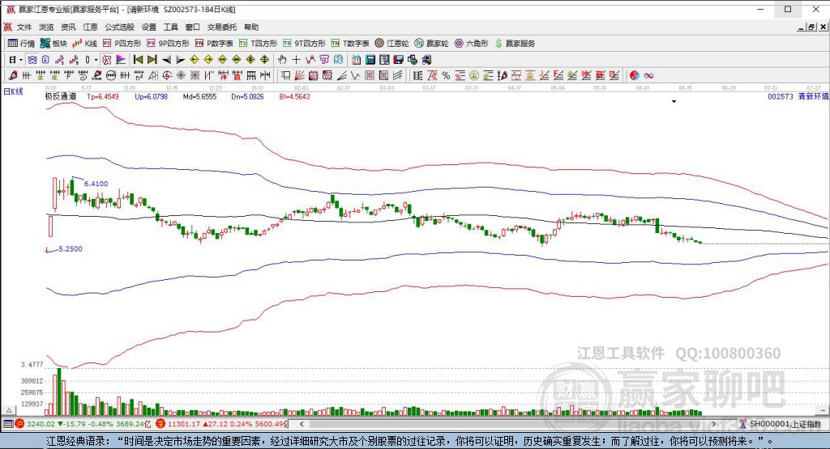Select the zigzag wave line tool

[355, 75]
